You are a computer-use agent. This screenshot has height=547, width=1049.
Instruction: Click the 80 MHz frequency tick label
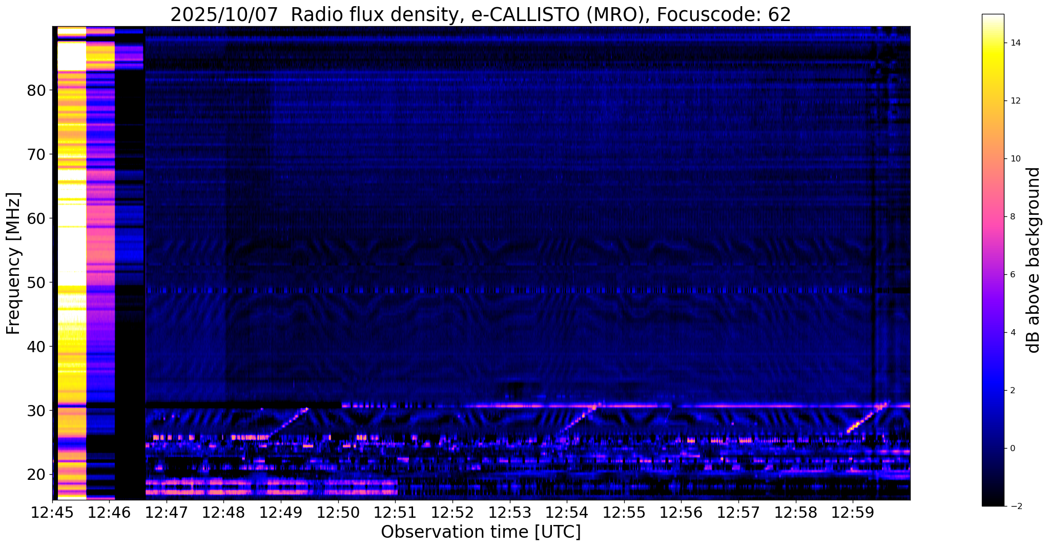36,90
